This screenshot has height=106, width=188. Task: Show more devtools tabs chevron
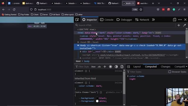click(x=153, y=20)
